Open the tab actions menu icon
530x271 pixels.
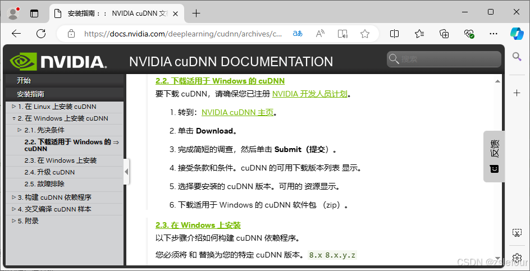pyautogui.click(x=34, y=13)
